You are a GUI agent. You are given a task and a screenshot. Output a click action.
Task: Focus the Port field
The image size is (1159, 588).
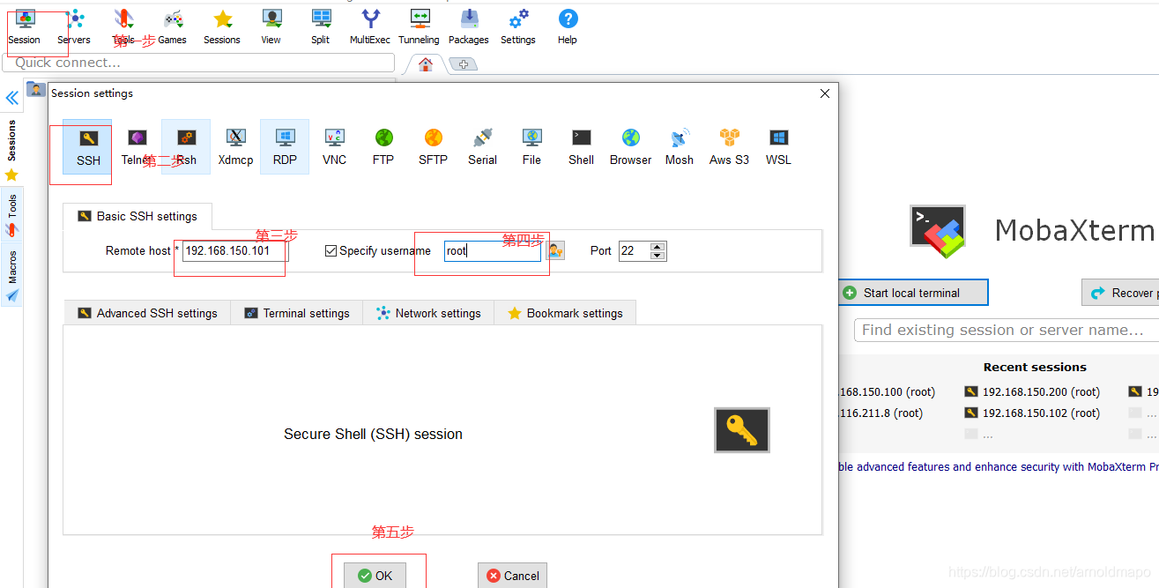tap(635, 251)
